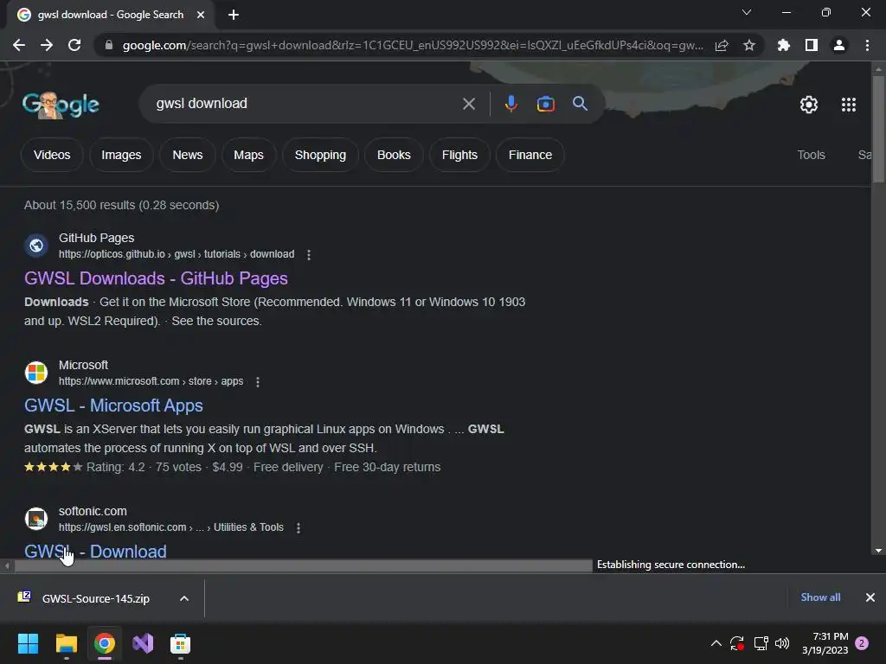Open GWSL Downloads - GitHub Pages result
886x664 pixels.
pyautogui.click(x=156, y=278)
